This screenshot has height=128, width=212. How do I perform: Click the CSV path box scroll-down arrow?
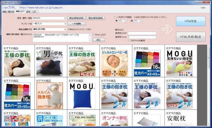90,40
